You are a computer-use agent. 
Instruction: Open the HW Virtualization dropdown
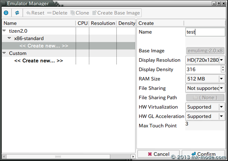(222, 107)
